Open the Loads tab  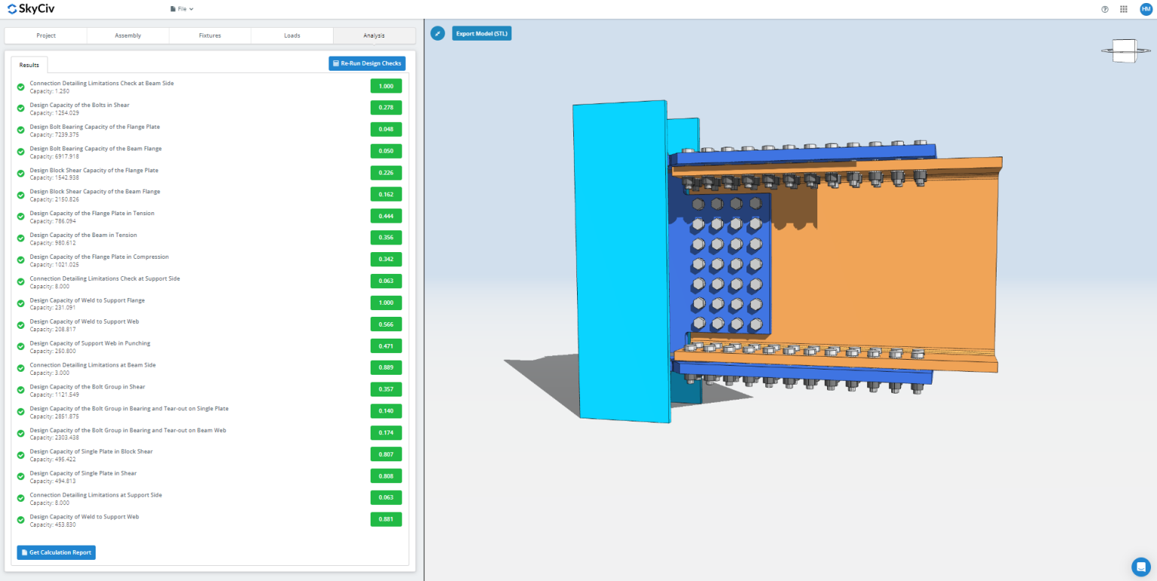click(x=292, y=35)
